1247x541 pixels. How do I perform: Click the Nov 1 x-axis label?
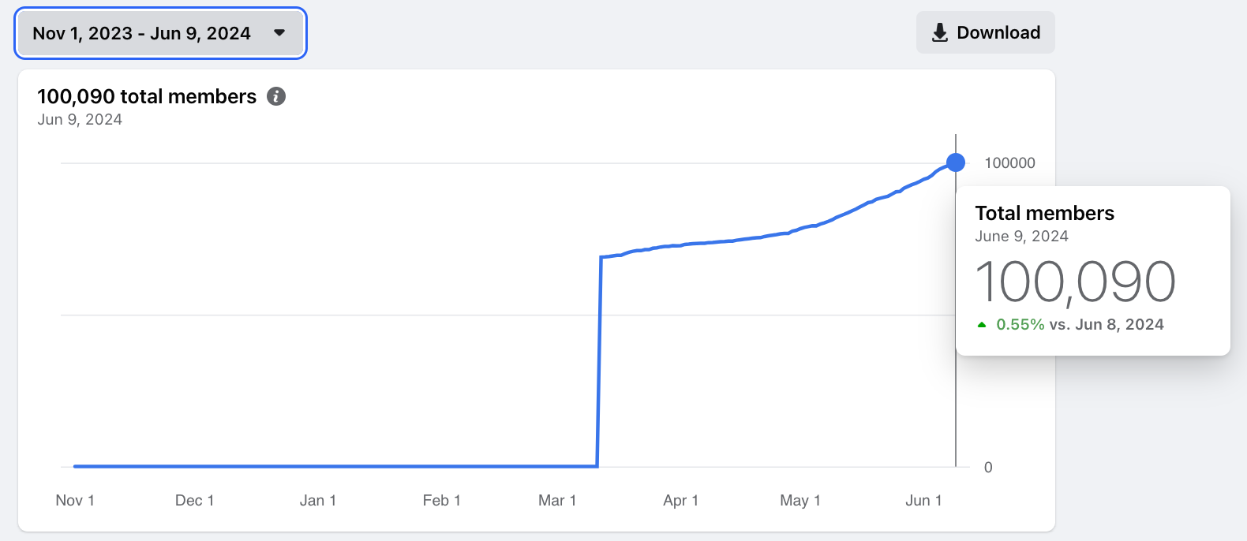75,501
